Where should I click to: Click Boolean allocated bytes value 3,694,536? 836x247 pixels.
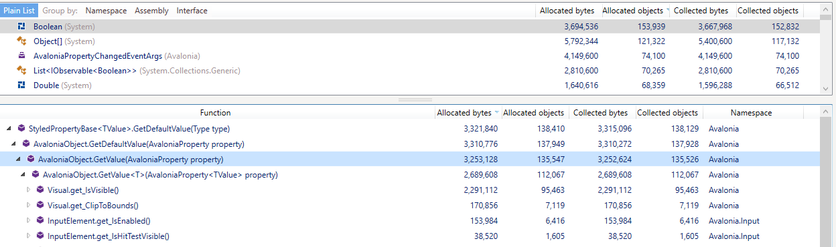click(x=581, y=27)
